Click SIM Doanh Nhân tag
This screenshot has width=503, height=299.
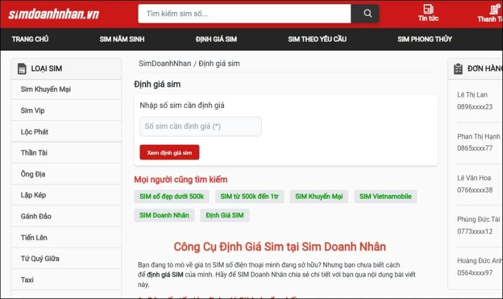(x=164, y=215)
